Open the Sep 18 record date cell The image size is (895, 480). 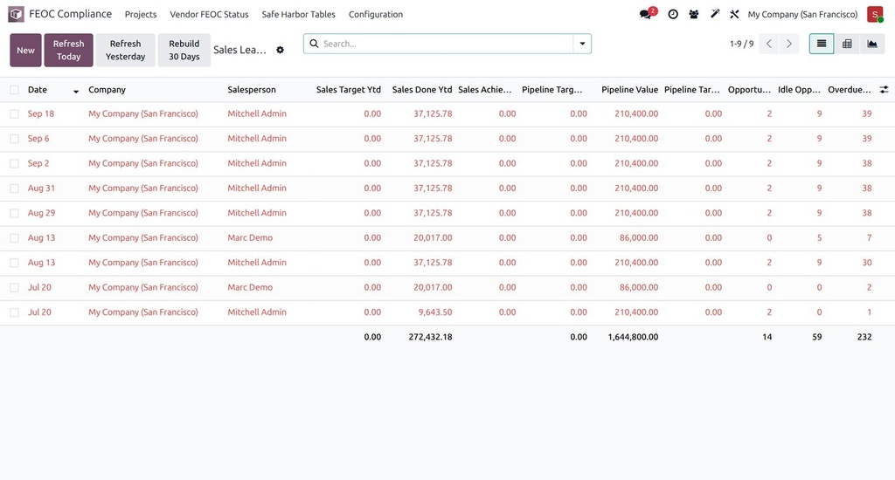(x=41, y=113)
